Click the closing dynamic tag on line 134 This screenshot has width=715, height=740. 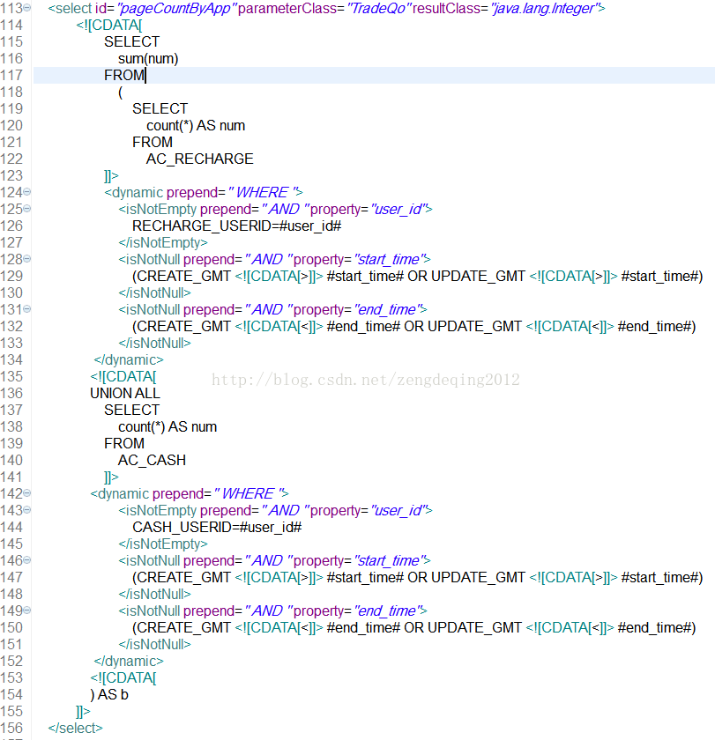tap(129, 360)
